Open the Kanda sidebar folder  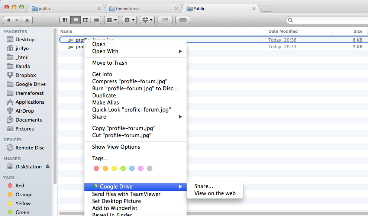pyautogui.click(x=23, y=66)
